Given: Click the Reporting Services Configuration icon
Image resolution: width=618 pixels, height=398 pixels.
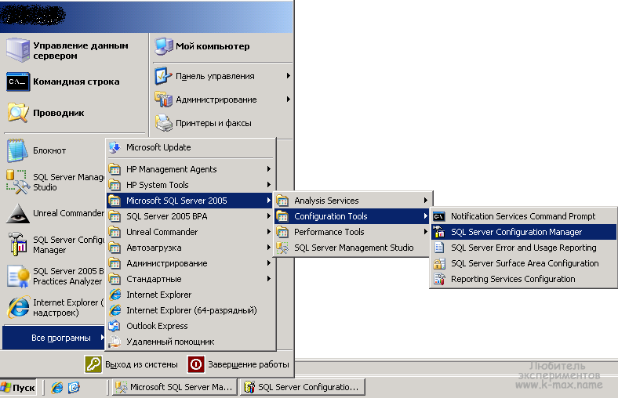Looking at the screenshot, I should click(x=439, y=279).
